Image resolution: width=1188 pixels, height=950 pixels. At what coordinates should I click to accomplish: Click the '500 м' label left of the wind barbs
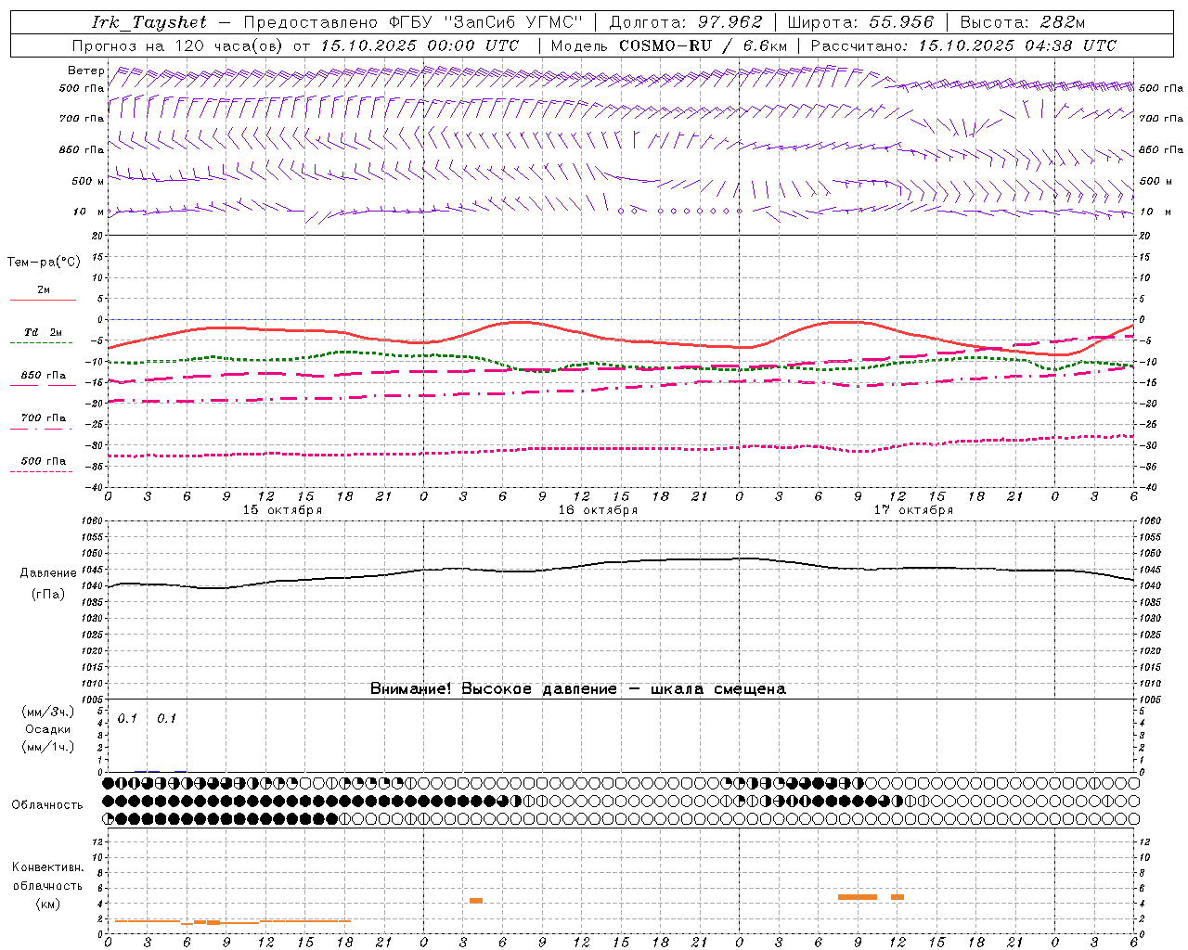88,181
